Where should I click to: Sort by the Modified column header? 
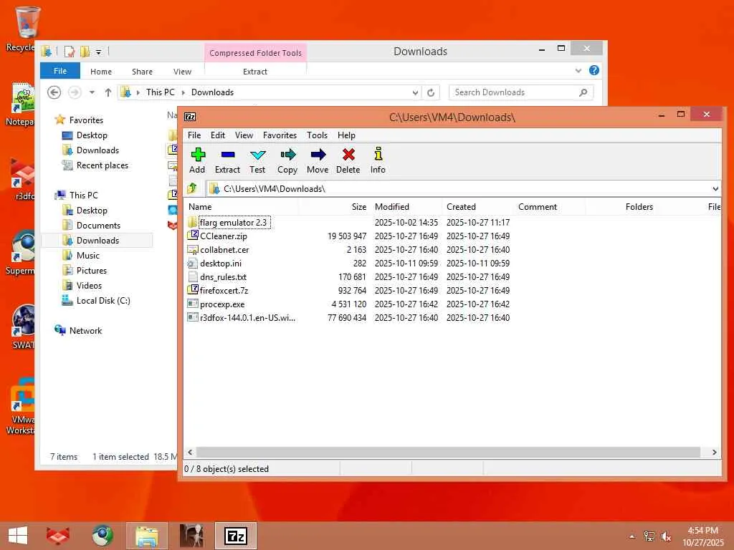pyautogui.click(x=406, y=207)
